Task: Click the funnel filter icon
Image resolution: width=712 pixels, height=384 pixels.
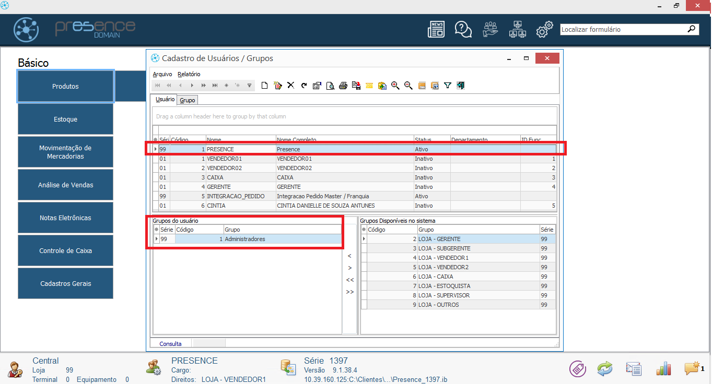Action: click(x=448, y=86)
